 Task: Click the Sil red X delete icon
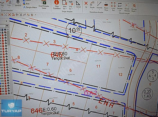86,3
